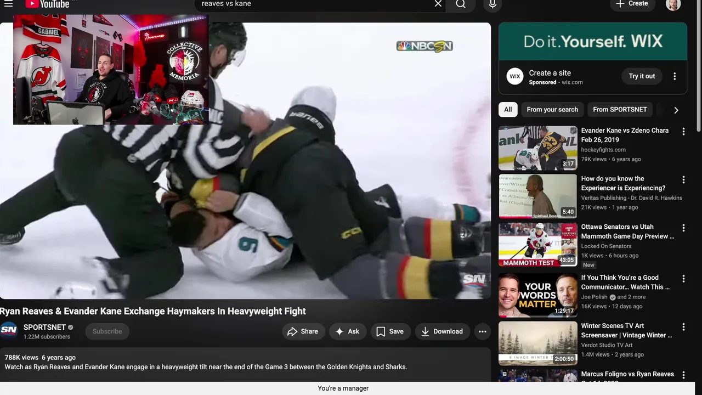Go to YouTube home via logo
702x395 pixels.
pyautogui.click(x=47, y=4)
